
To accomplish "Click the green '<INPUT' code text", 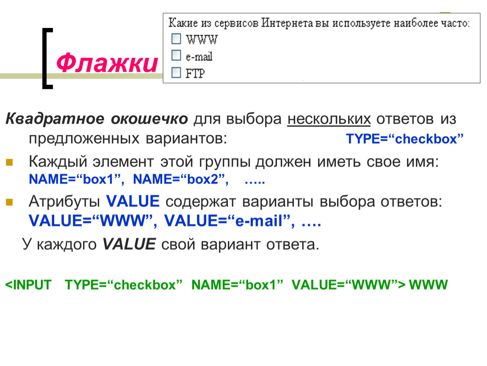I will click(28, 285).
